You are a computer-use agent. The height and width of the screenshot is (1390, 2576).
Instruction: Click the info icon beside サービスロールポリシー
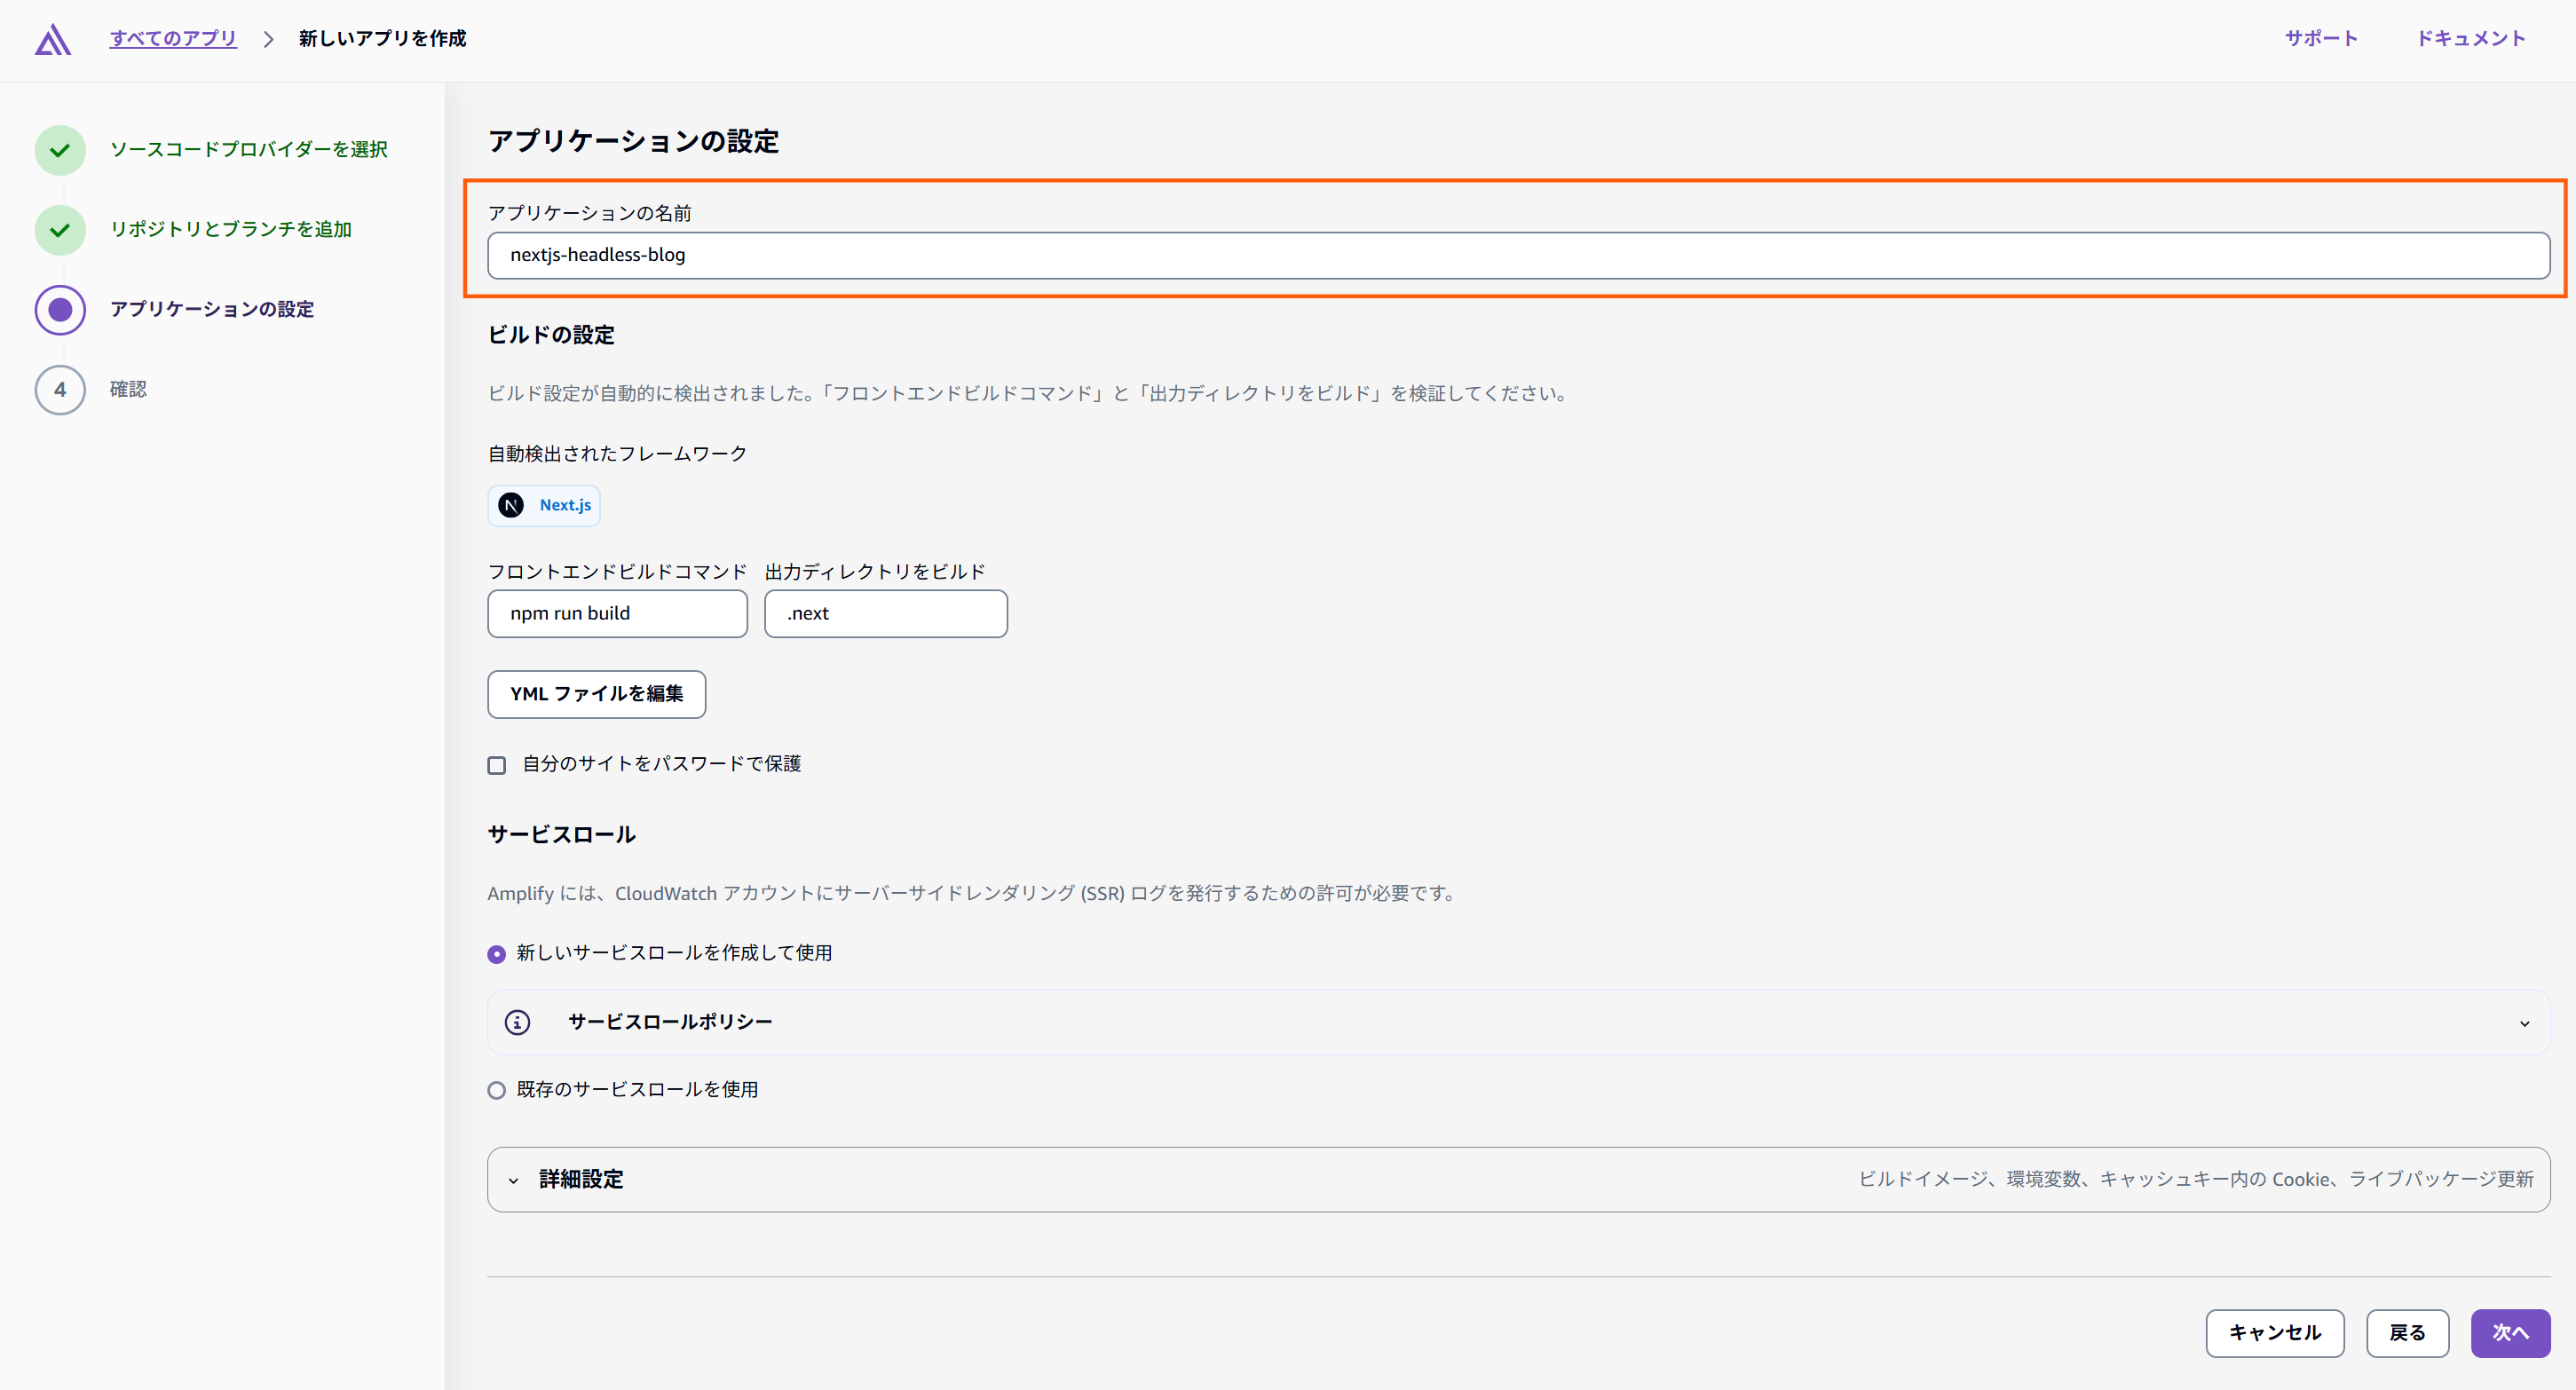click(518, 1022)
